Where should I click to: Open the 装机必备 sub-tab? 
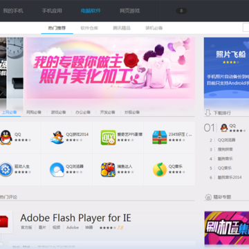click(154, 28)
